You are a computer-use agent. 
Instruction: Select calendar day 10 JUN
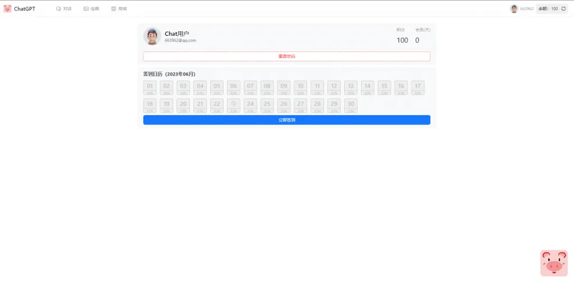(x=300, y=88)
